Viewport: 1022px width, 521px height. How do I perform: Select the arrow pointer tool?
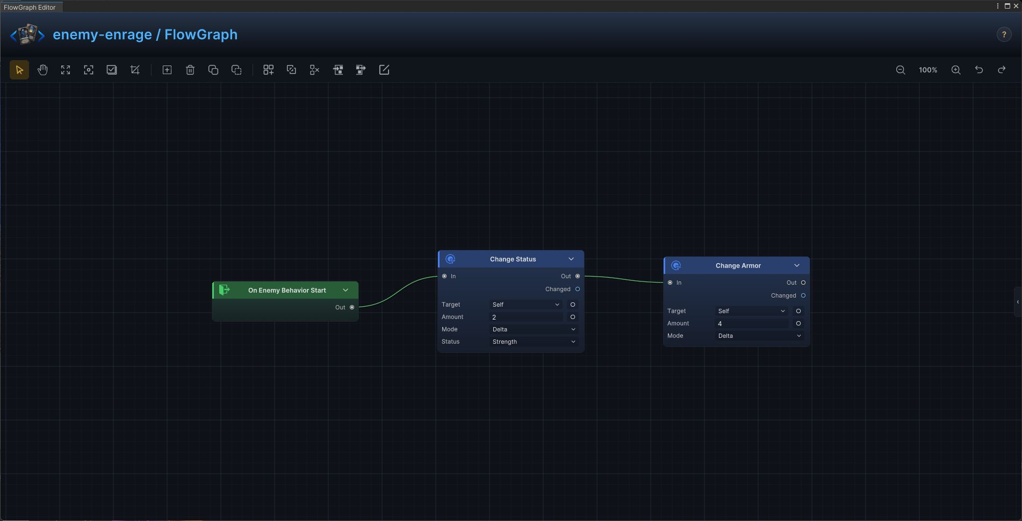[19, 70]
